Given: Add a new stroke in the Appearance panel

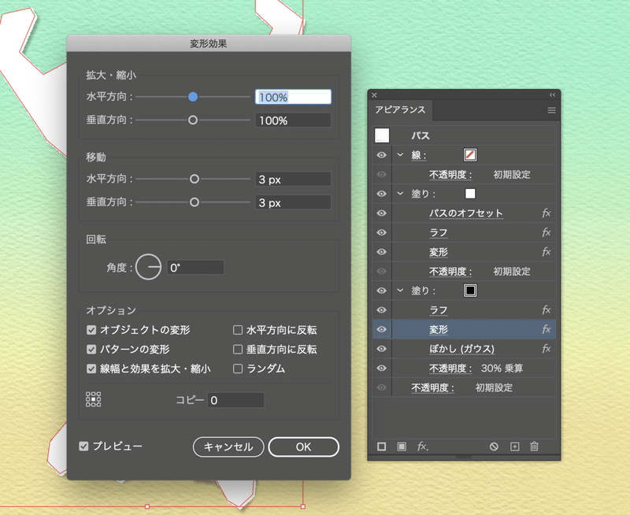Looking at the screenshot, I should coord(382,446).
